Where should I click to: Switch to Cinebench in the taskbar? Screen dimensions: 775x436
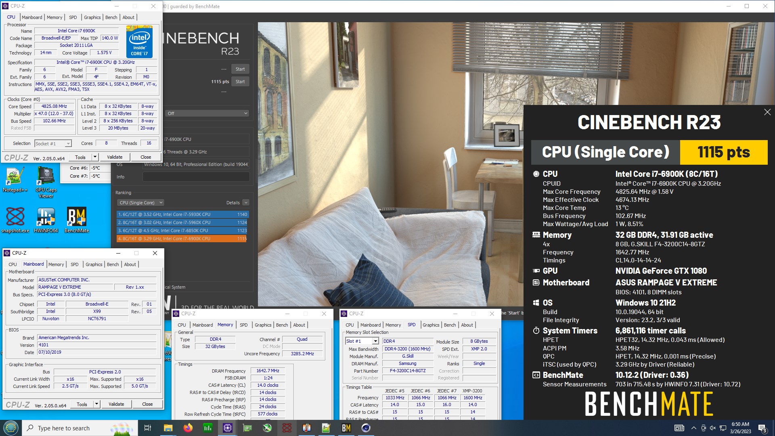(x=366, y=428)
